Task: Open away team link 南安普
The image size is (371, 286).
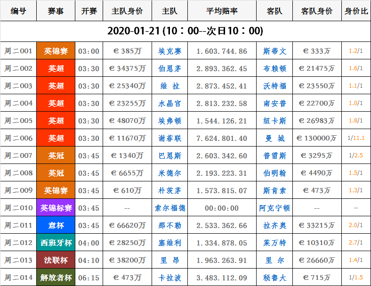Action: tap(274, 103)
